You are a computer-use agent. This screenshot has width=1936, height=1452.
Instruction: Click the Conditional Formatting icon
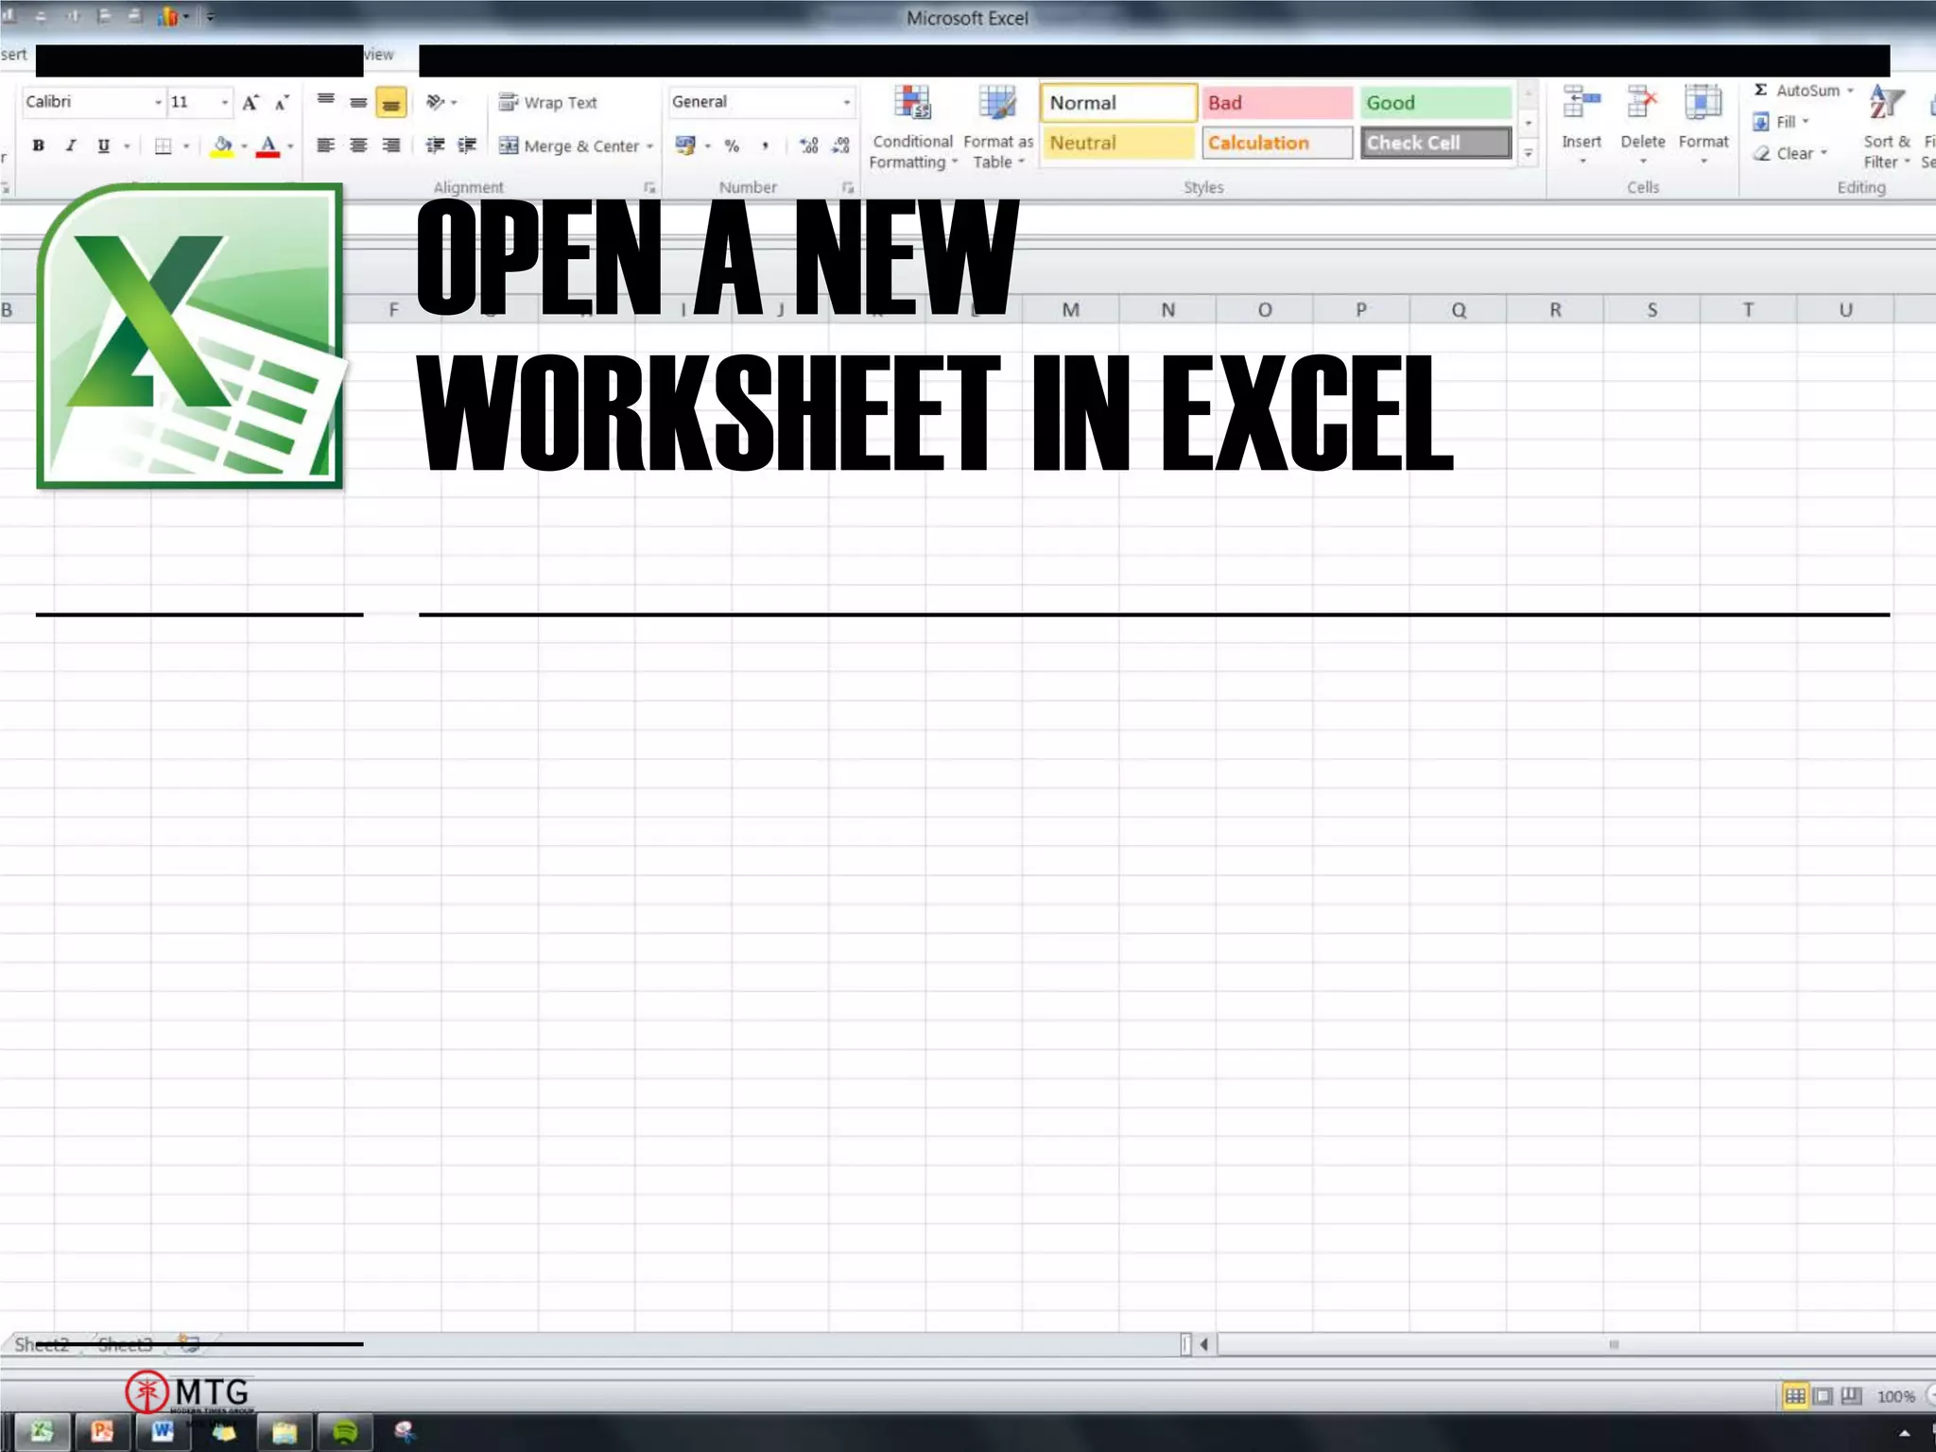tap(912, 104)
